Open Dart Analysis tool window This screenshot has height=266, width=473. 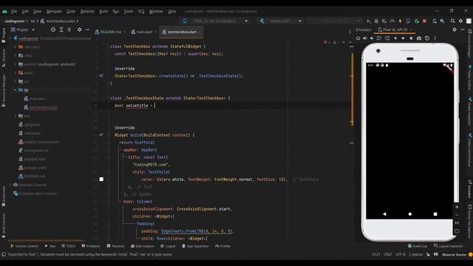tap(142, 246)
